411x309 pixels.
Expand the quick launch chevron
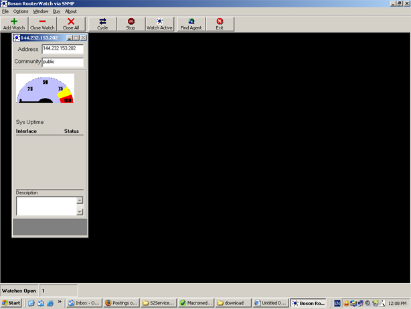click(60, 302)
